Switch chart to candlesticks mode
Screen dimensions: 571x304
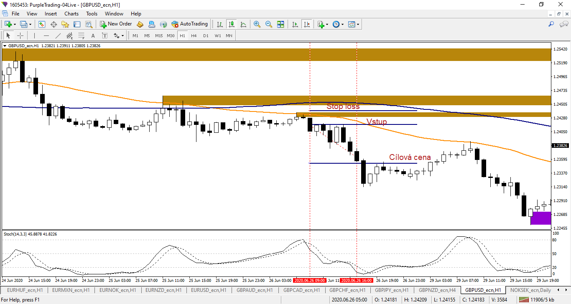231,24
